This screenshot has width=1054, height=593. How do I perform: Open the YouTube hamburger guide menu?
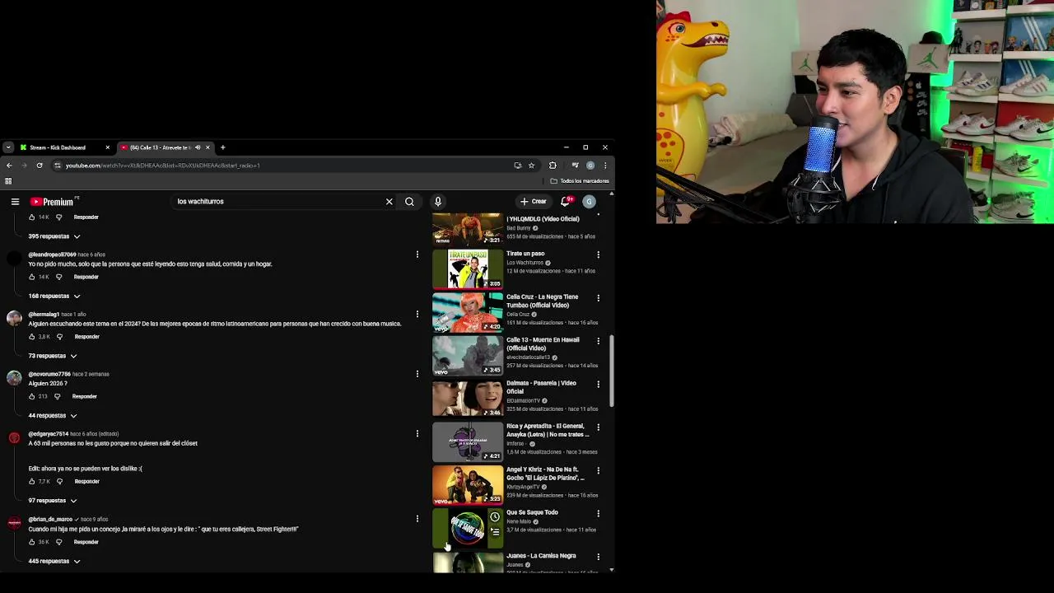pos(15,202)
